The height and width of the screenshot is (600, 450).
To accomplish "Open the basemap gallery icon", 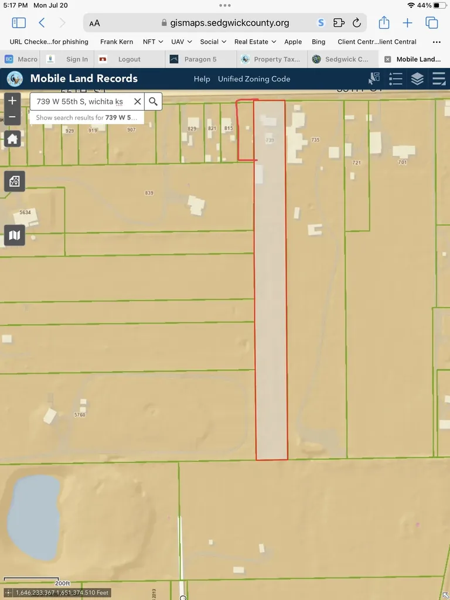I will click(x=15, y=235).
